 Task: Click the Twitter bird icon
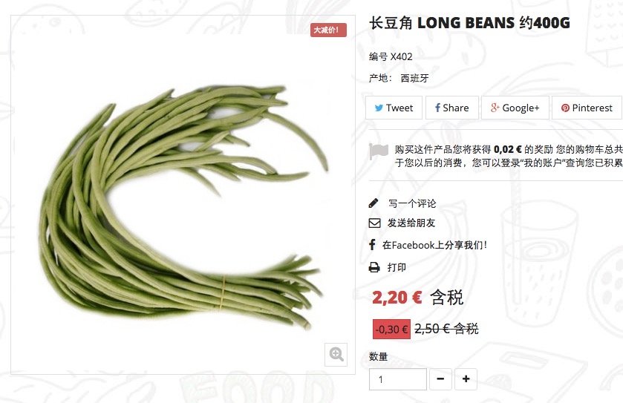tap(379, 108)
